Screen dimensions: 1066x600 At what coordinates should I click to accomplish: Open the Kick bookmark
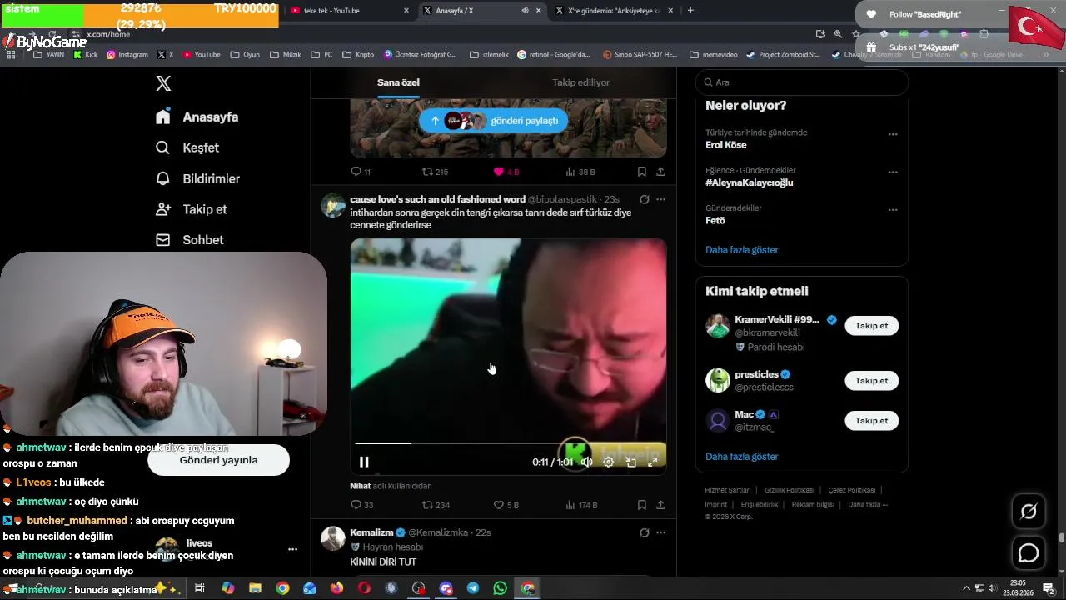tap(86, 55)
